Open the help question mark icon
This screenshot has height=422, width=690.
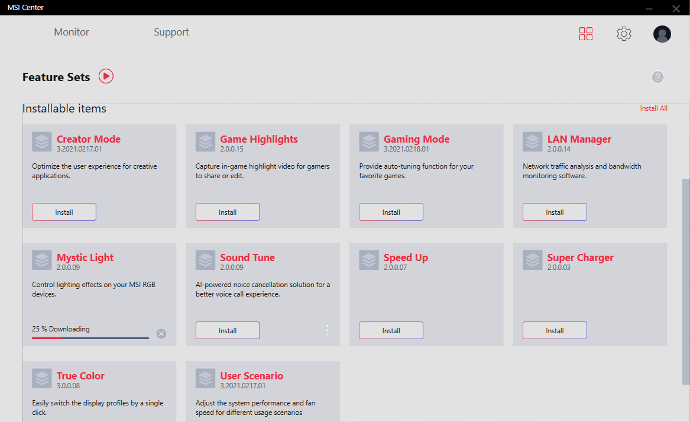(657, 77)
